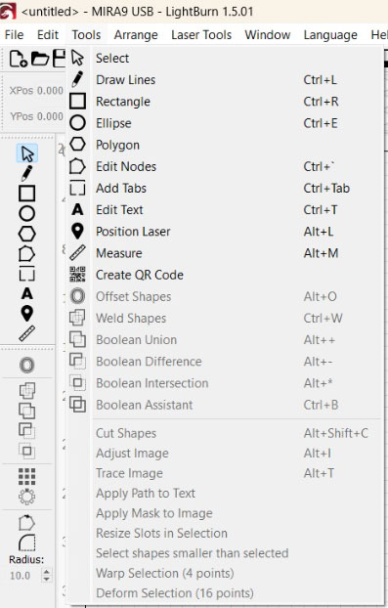The width and height of the screenshot is (388, 608).
Task: Click Deform Selection (16 points) entry
Action: [x=224, y=593]
